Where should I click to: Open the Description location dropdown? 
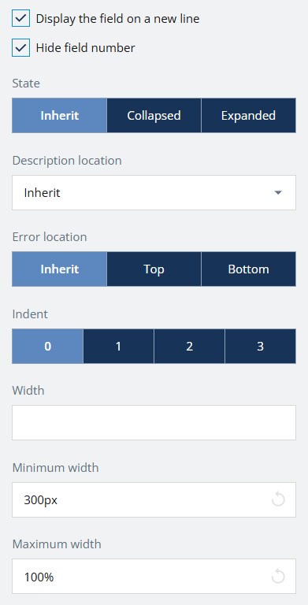pyautogui.click(x=154, y=192)
